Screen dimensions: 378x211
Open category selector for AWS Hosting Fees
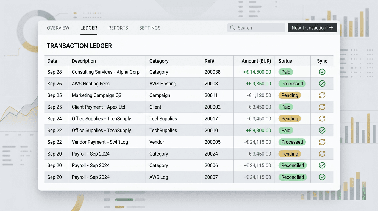[x=163, y=84]
